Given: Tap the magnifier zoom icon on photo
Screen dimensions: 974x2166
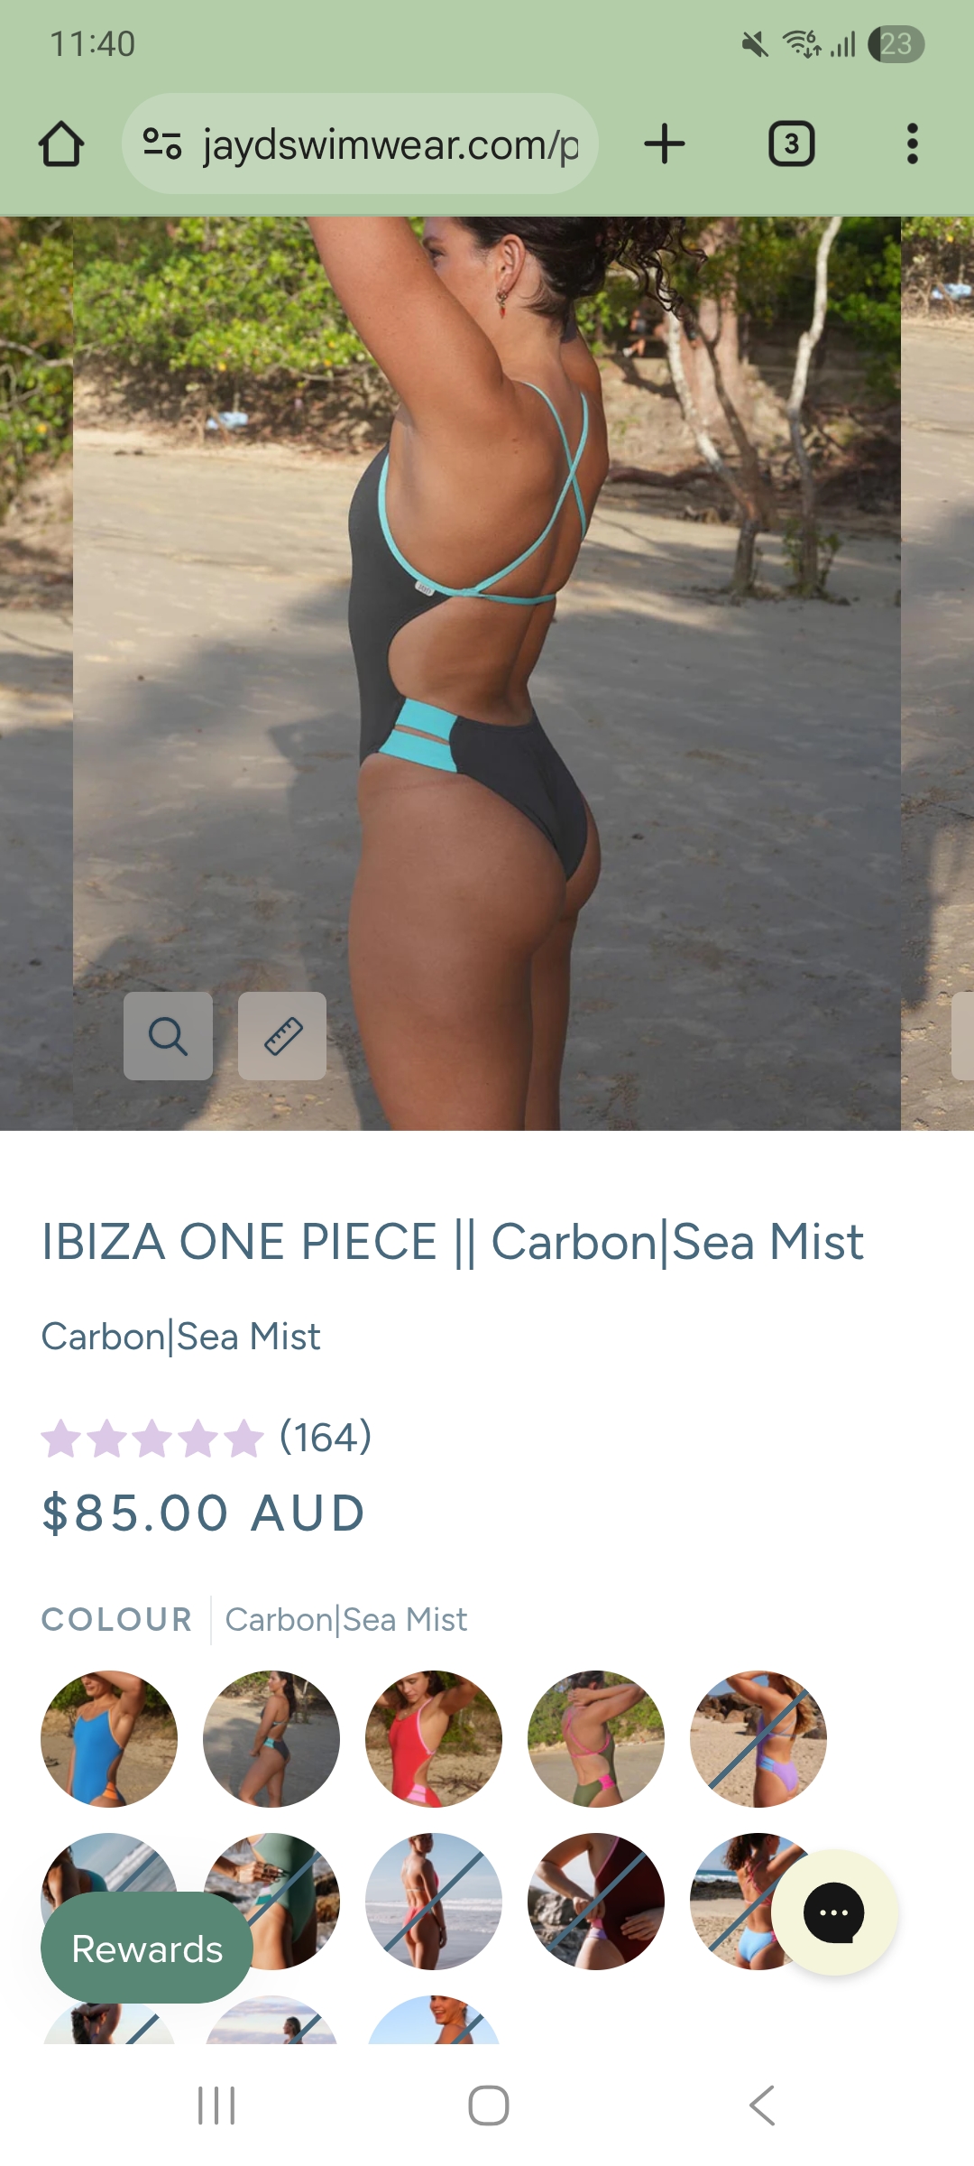Looking at the screenshot, I should 168,1036.
